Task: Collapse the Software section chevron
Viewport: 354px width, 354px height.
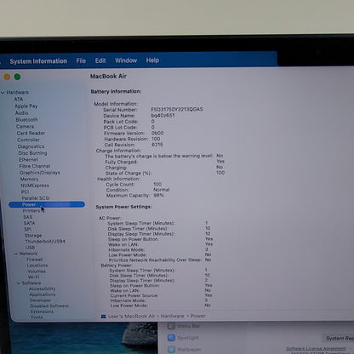Action: 19,283
